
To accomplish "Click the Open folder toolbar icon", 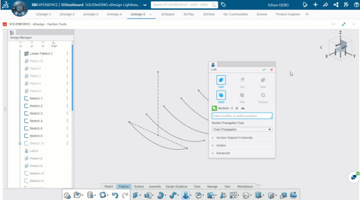I will [x=77, y=195].
